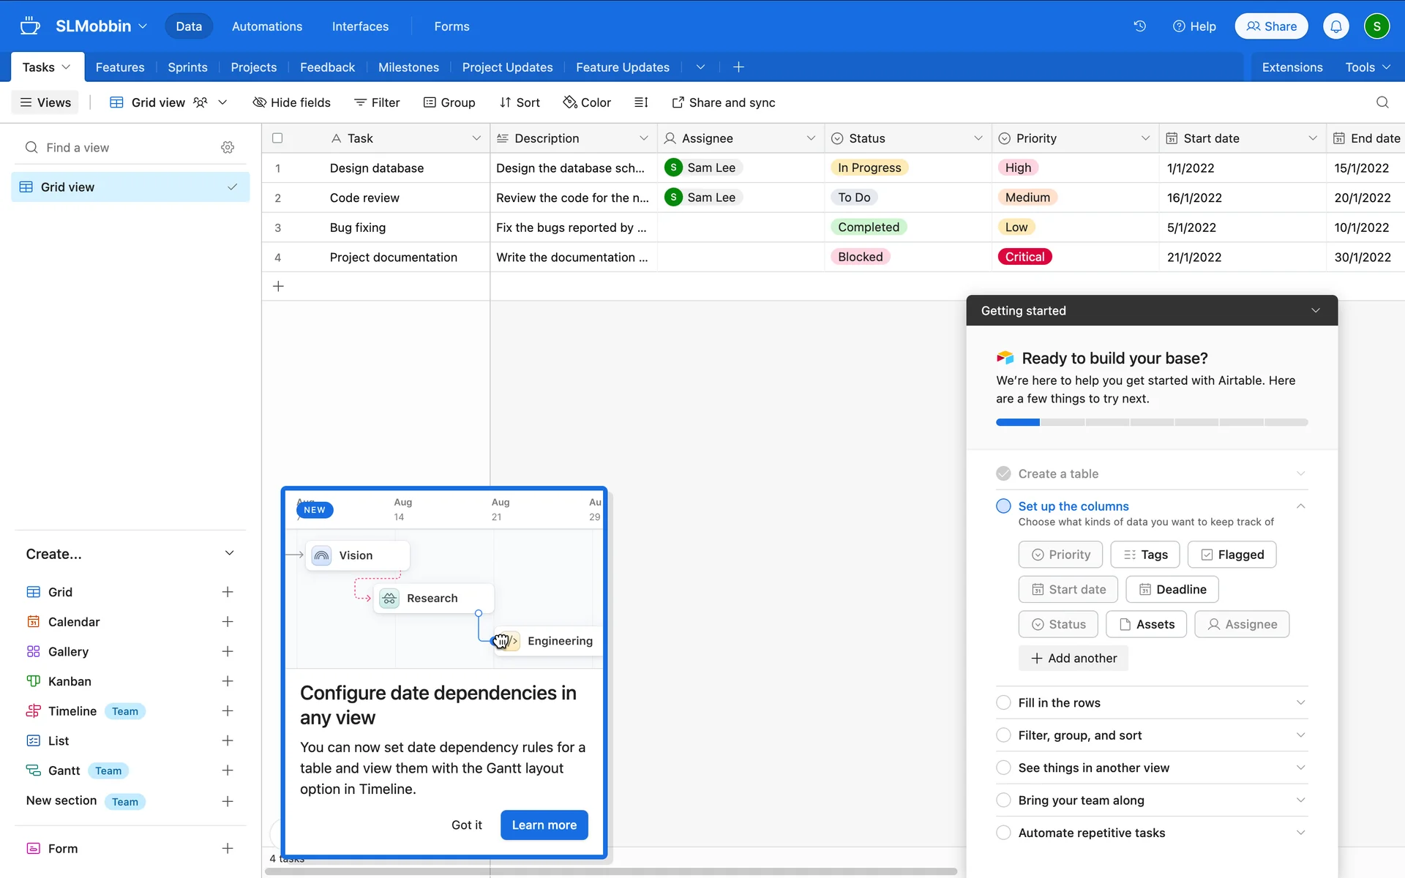Open the Automations menu
This screenshot has height=878, width=1405.
pos(266,26)
